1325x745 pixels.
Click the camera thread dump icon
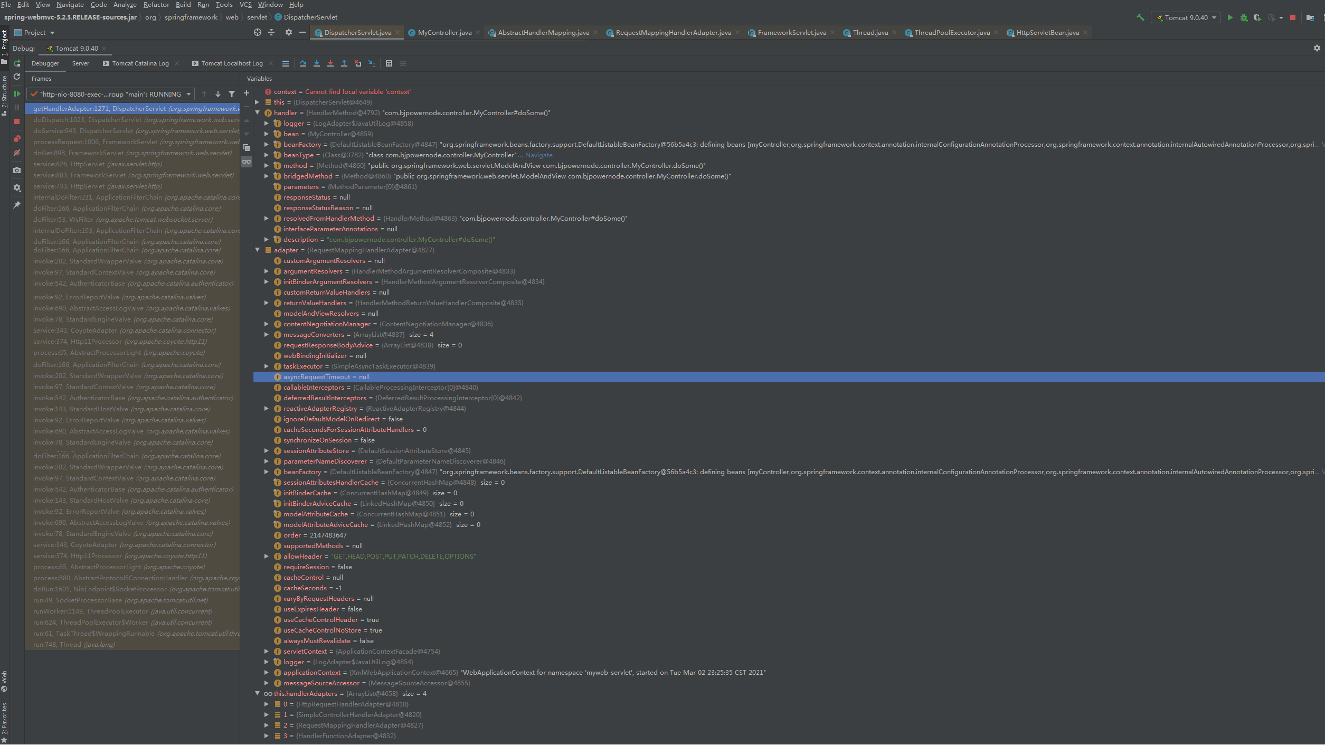(17, 170)
